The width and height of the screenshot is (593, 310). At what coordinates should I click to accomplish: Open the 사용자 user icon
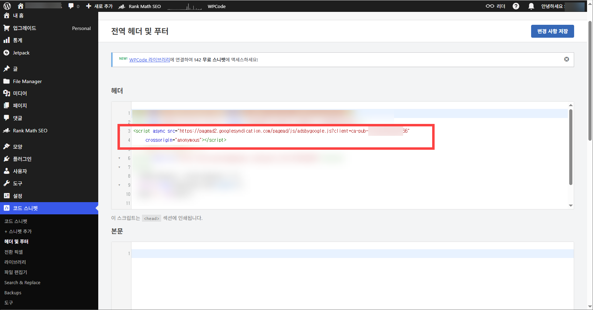(6, 171)
